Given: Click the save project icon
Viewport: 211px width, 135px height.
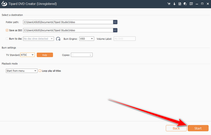Looking at the screenshot, I should coord(180,4).
